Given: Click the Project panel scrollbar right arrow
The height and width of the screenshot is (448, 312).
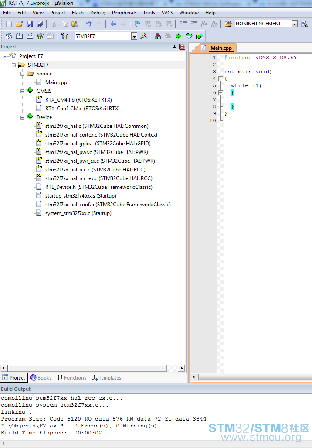Looking at the screenshot, I should coord(182,368).
